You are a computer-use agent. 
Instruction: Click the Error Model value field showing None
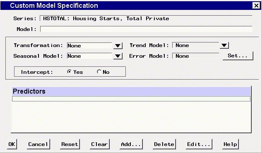[x=195, y=56]
